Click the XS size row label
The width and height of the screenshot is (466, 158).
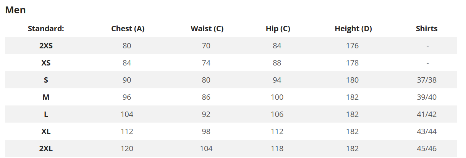point(46,63)
